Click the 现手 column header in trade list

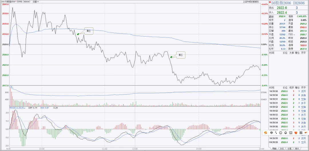coord(292,88)
